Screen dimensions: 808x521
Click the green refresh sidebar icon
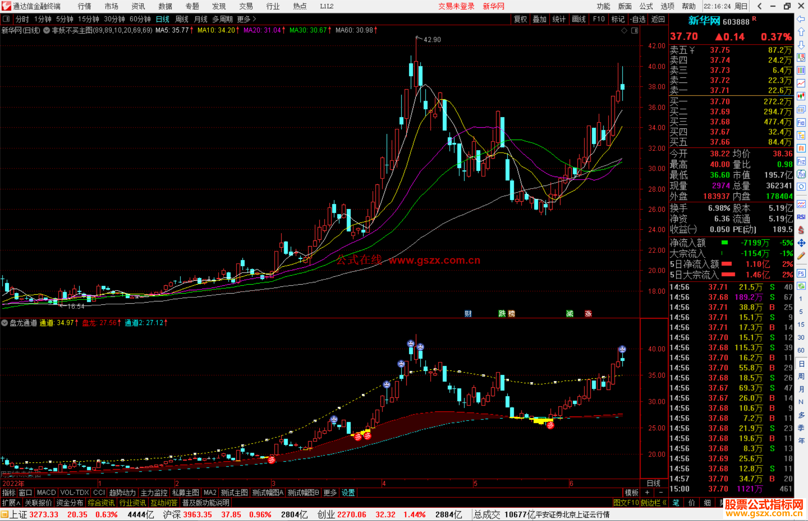point(801,286)
